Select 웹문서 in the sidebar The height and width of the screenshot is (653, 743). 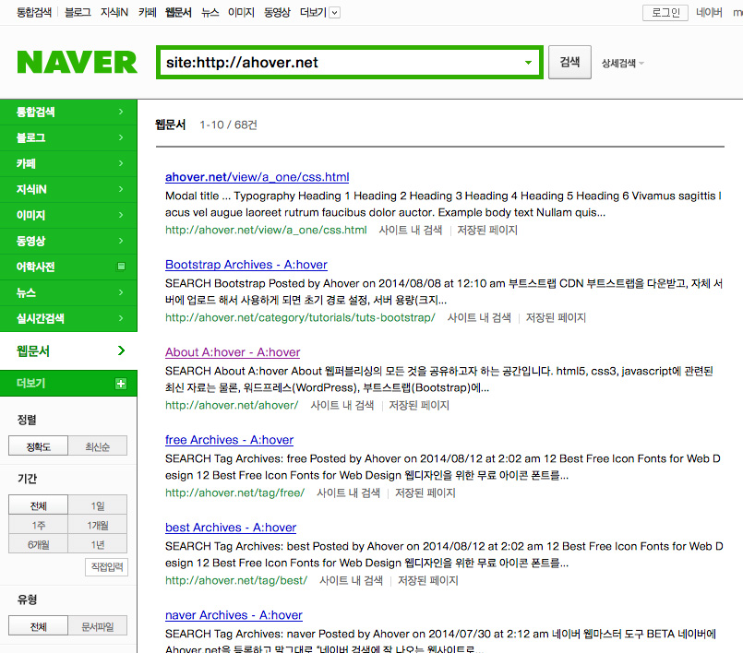point(68,350)
